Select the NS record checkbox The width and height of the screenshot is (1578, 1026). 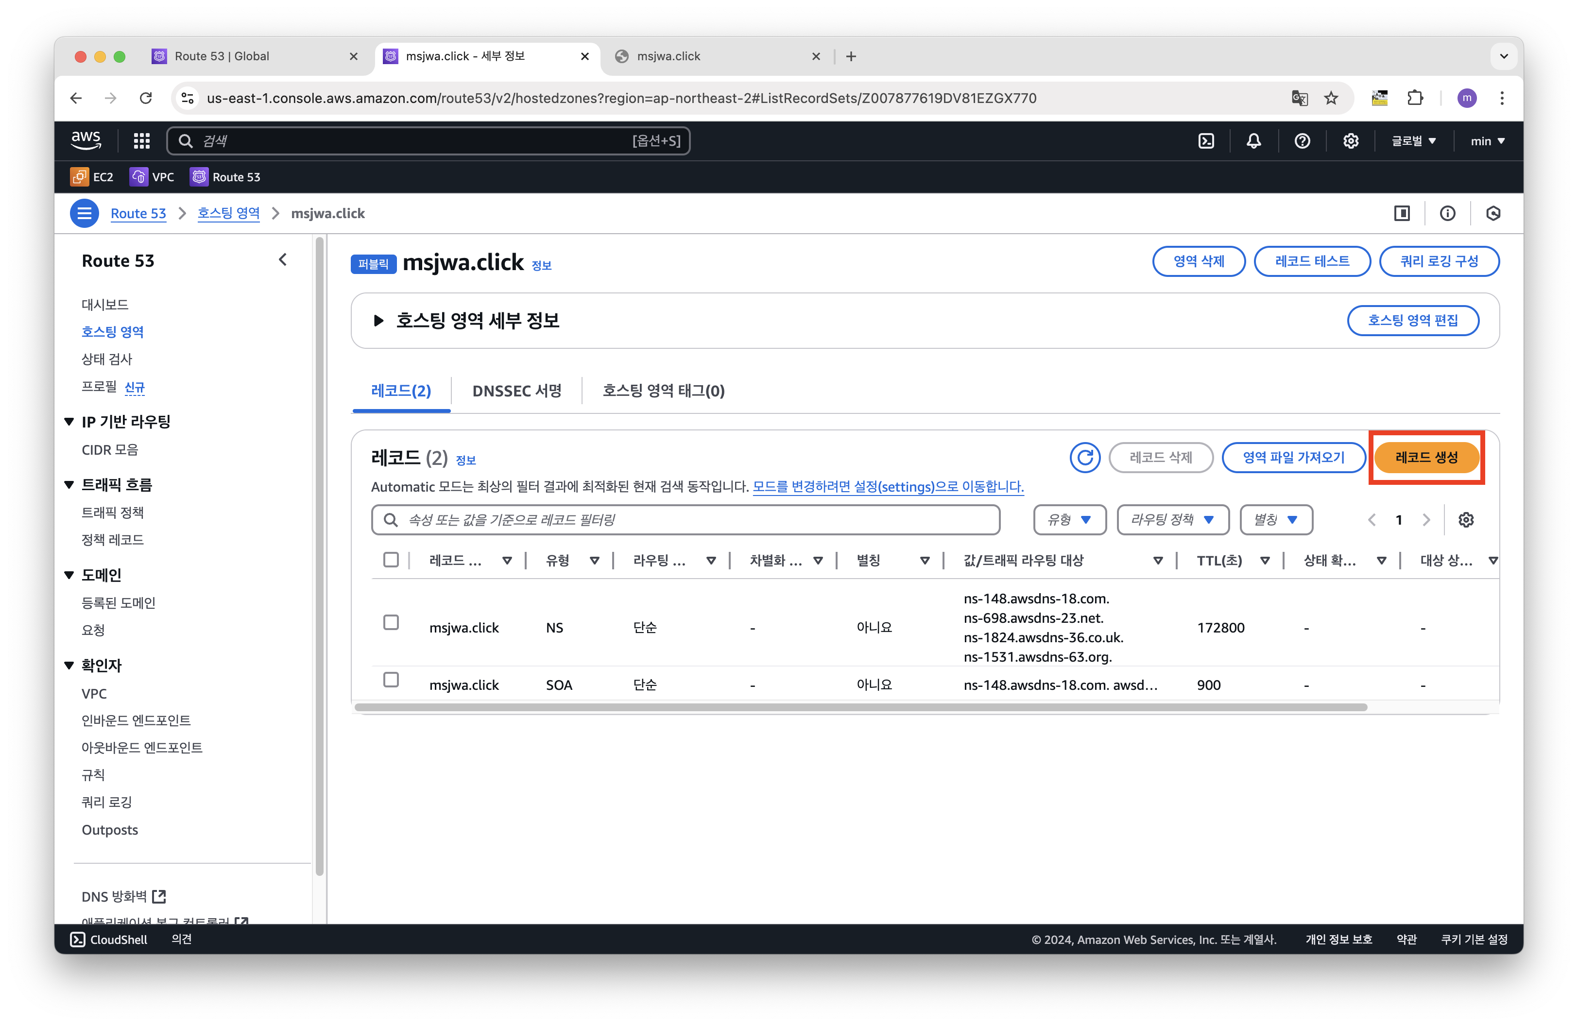click(x=391, y=622)
